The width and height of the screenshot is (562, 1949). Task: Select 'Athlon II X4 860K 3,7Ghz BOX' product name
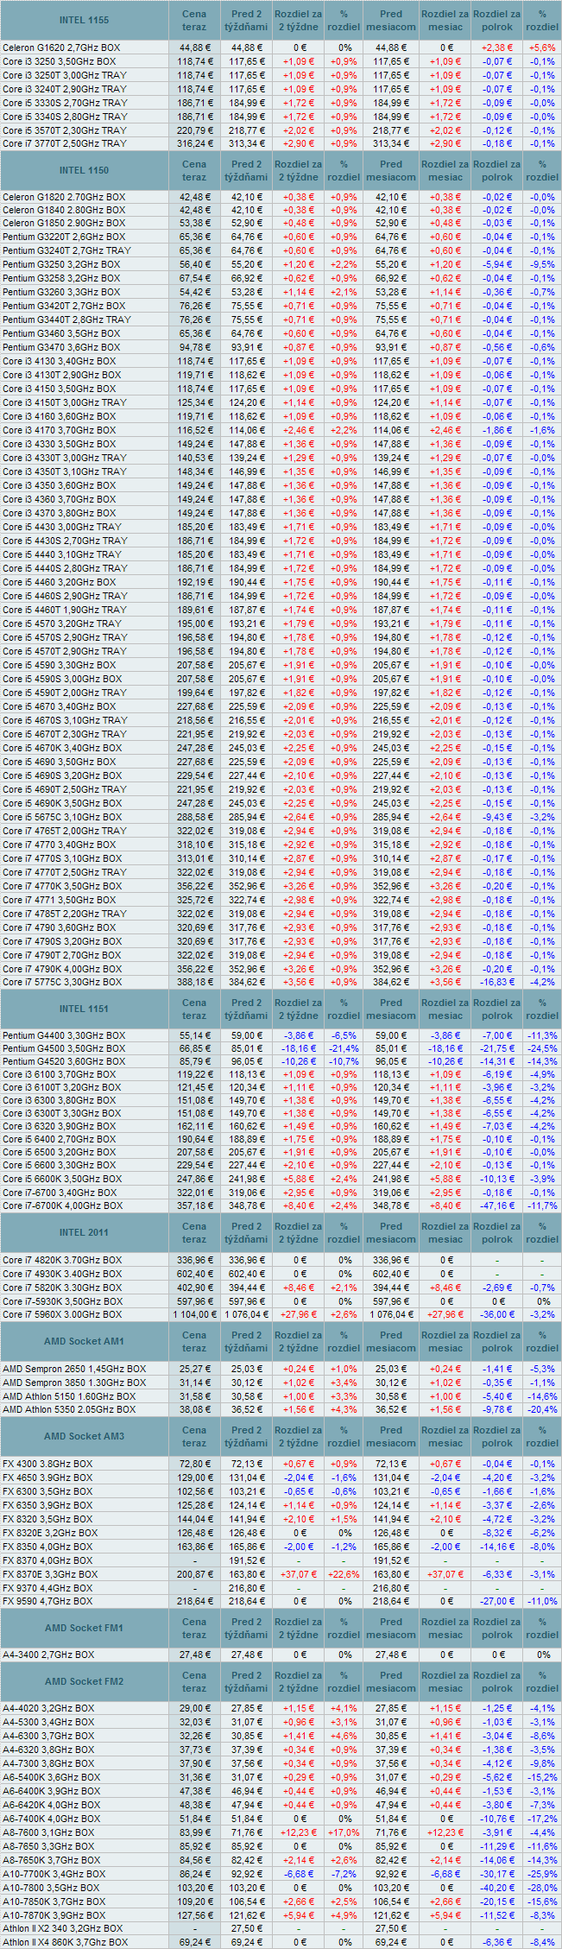point(65,1942)
